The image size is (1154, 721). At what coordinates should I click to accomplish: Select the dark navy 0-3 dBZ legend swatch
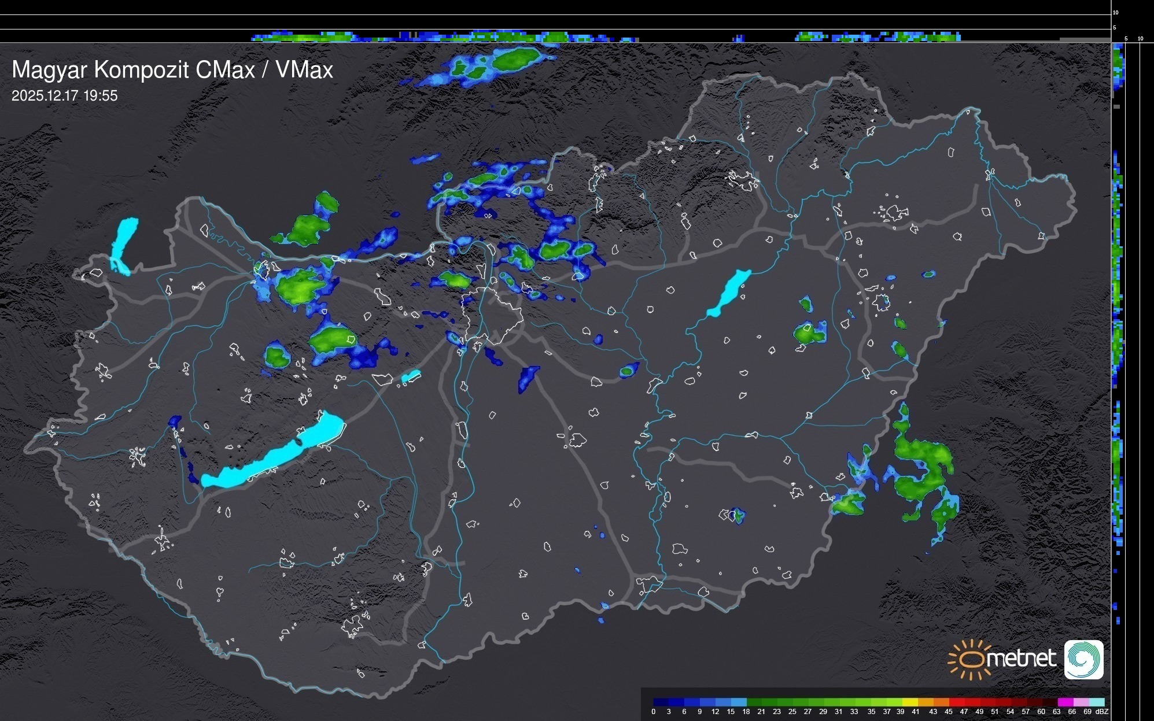click(661, 702)
